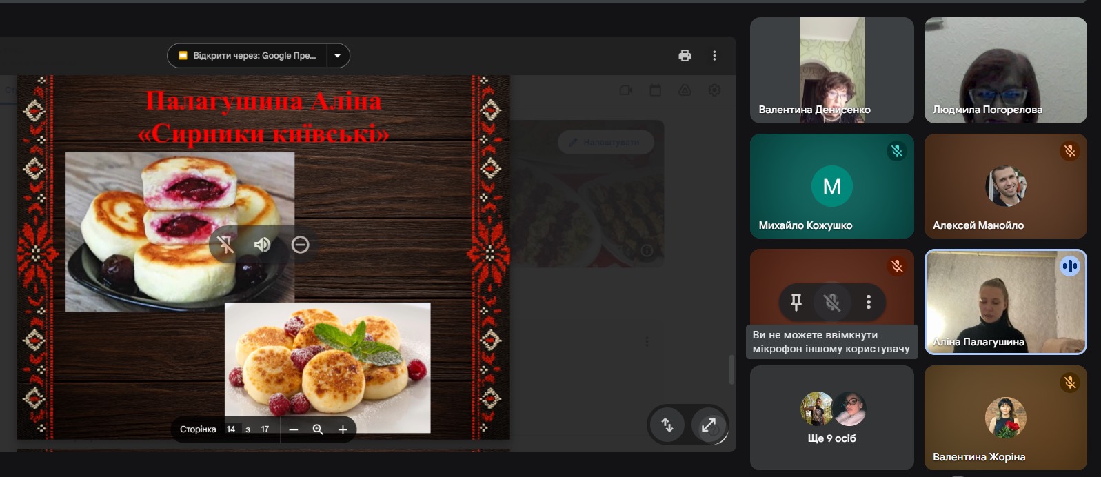Expand the dropdown arrow next to Open with

click(338, 56)
